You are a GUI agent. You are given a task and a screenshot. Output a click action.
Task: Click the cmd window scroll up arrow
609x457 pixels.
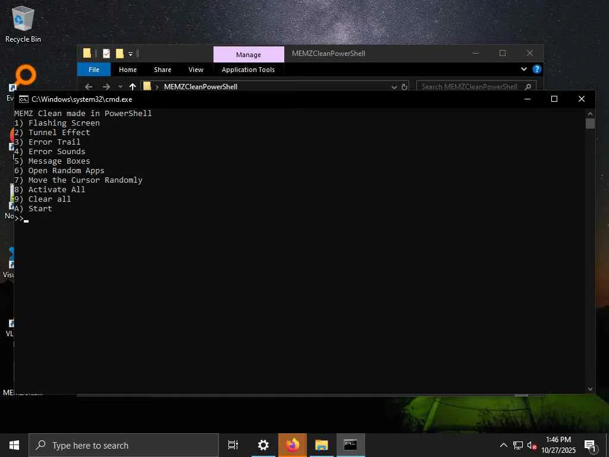click(x=590, y=114)
